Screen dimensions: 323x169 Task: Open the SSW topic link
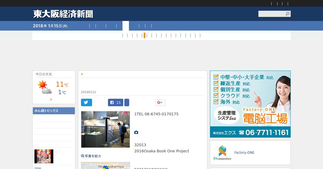[38, 168]
